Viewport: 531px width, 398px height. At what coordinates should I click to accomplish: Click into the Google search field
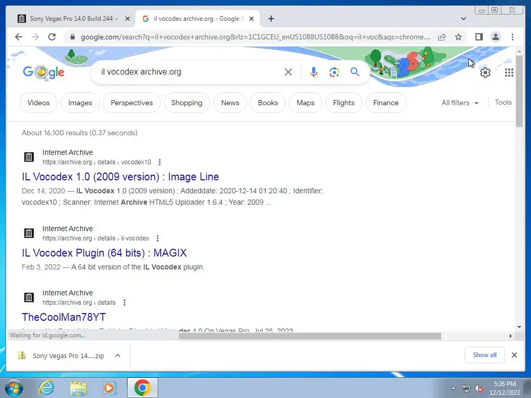click(x=190, y=72)
